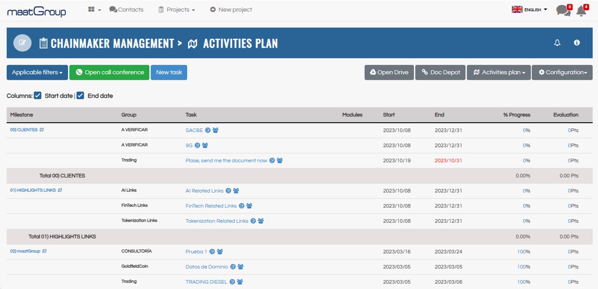Click the users icon beside 9G task

(x=205, y=145)
